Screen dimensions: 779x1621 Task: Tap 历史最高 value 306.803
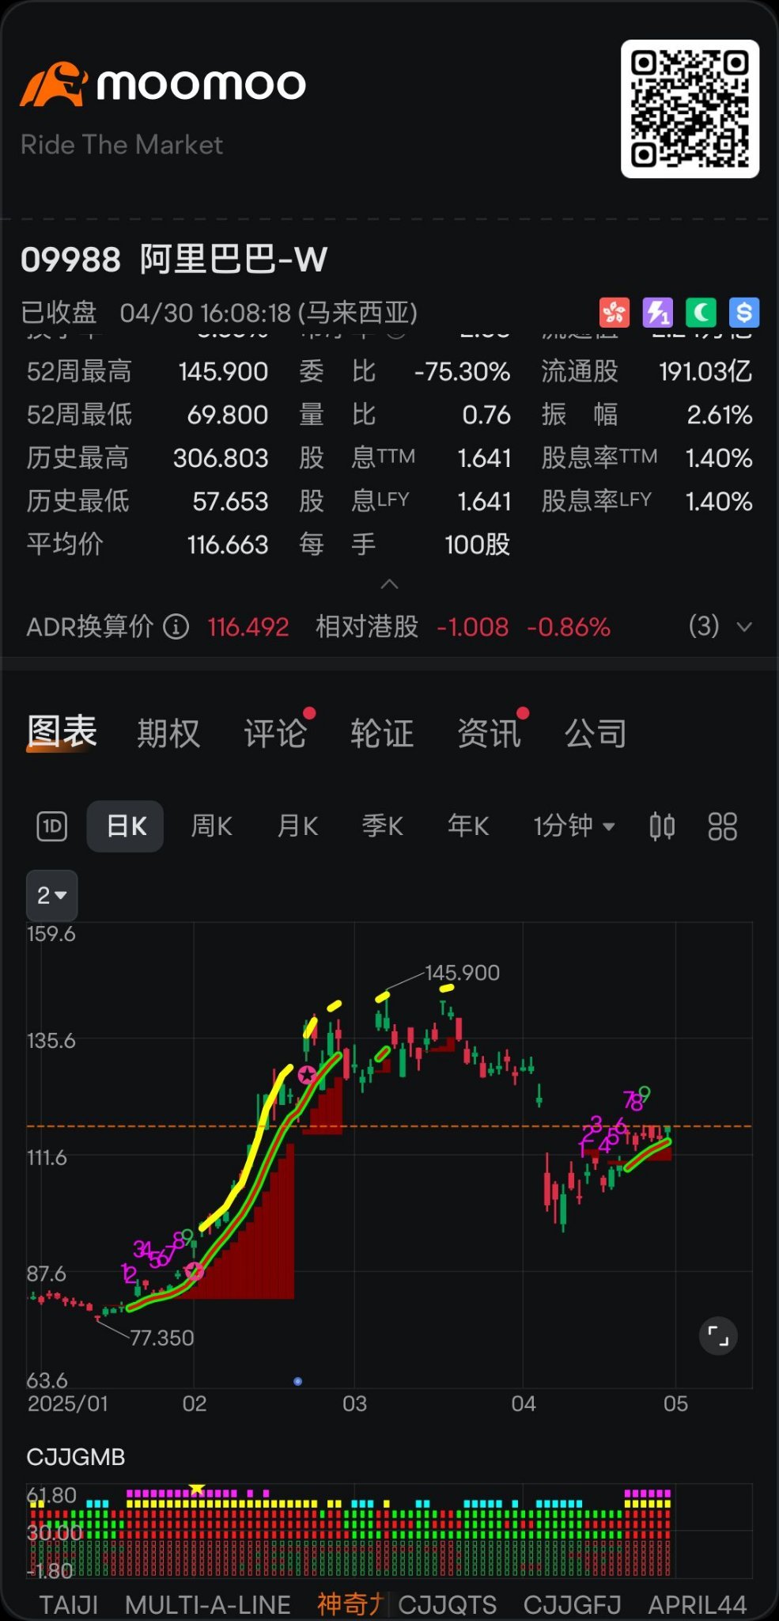pos(221,457)
